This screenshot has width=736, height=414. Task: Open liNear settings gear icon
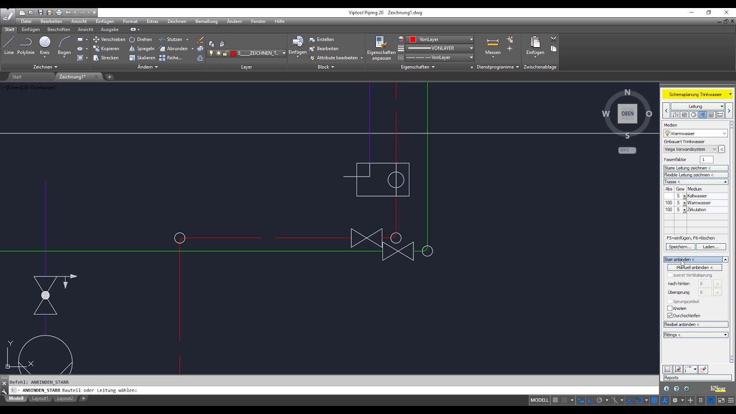tap(686, 389)
